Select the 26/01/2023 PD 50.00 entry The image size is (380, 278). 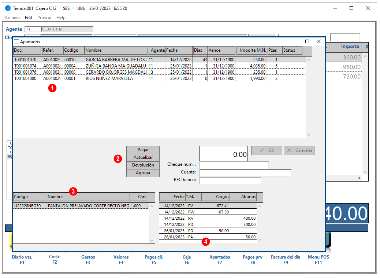click(208, 231)
